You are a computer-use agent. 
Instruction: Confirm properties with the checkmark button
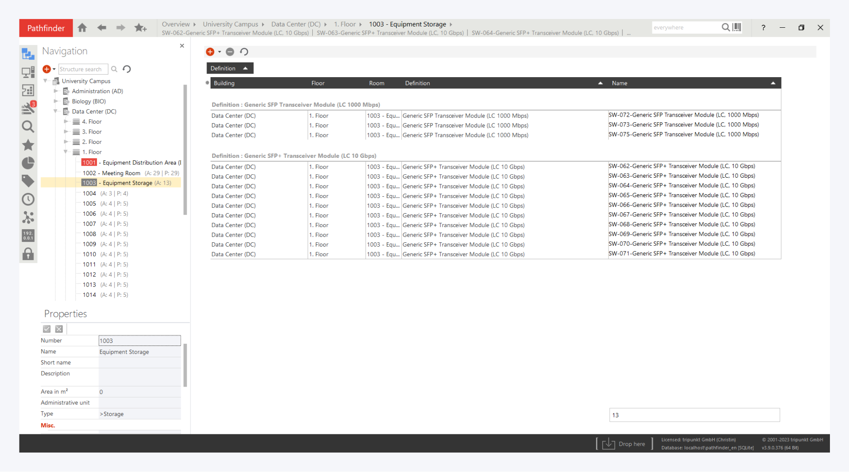pyautogui.click(x=47, y=329)
